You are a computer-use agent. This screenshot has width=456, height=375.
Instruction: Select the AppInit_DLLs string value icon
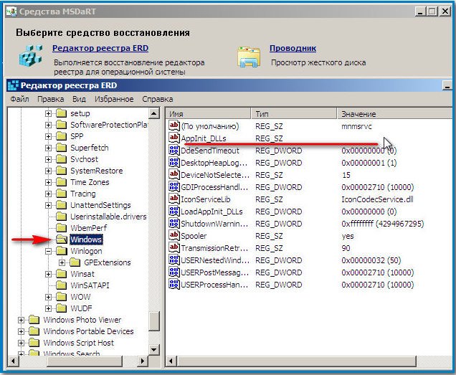tap(174, 138)
